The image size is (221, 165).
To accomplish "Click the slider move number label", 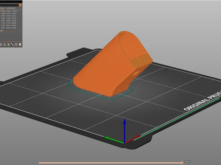I will click(187, 162).
